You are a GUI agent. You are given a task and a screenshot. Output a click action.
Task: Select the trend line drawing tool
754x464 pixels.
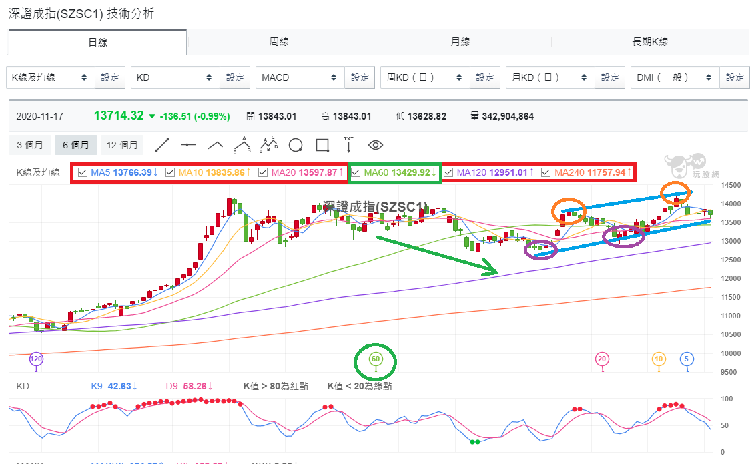point(162,145)
